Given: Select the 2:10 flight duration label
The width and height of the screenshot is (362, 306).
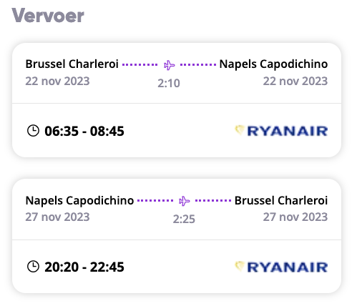Looking at the screenshot, I should tap(169, 84).
